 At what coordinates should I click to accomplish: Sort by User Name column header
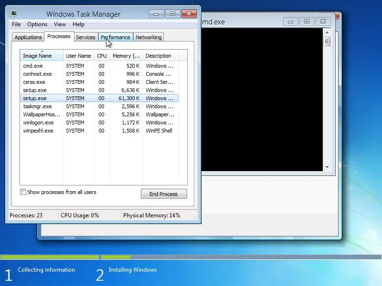coord(78,56)
